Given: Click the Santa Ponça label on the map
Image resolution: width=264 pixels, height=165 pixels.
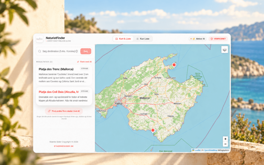Looking at the screenshot, I should click(101, 111).
